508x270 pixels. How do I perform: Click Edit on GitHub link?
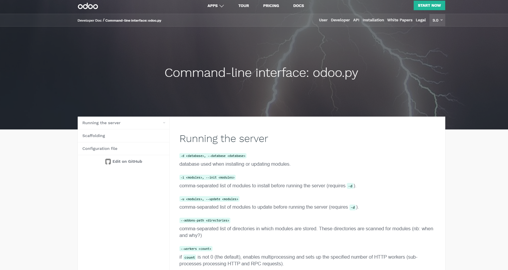[127, 162]
